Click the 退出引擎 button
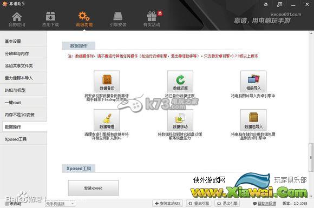Image resolution: width=314 pixels, height=208 pixels. 227,203
